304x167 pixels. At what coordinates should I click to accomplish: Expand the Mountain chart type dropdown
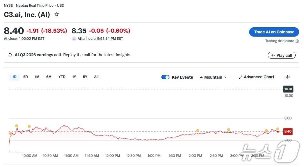(x=225, y=77)
